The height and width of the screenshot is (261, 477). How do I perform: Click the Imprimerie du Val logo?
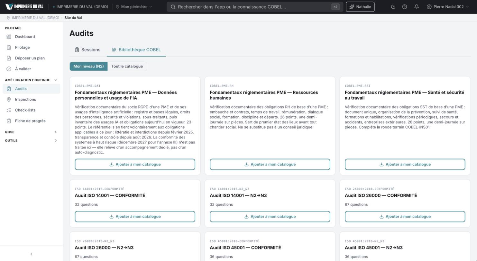point(24,7)
